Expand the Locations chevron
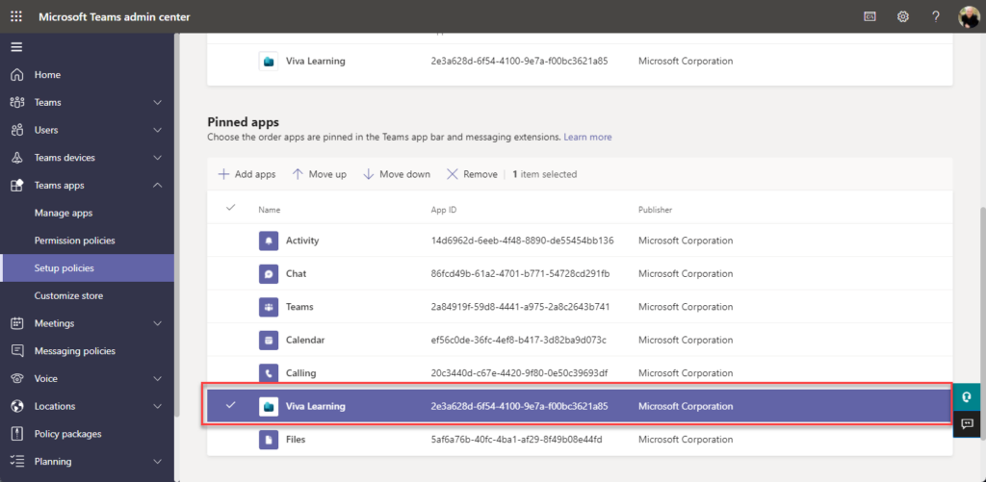 158,406
